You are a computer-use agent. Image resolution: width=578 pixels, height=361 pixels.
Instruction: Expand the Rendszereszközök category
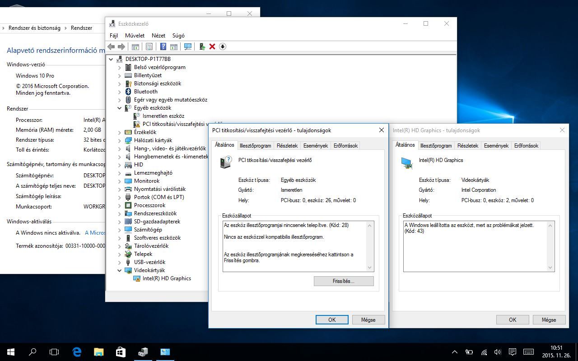[120, 213]
